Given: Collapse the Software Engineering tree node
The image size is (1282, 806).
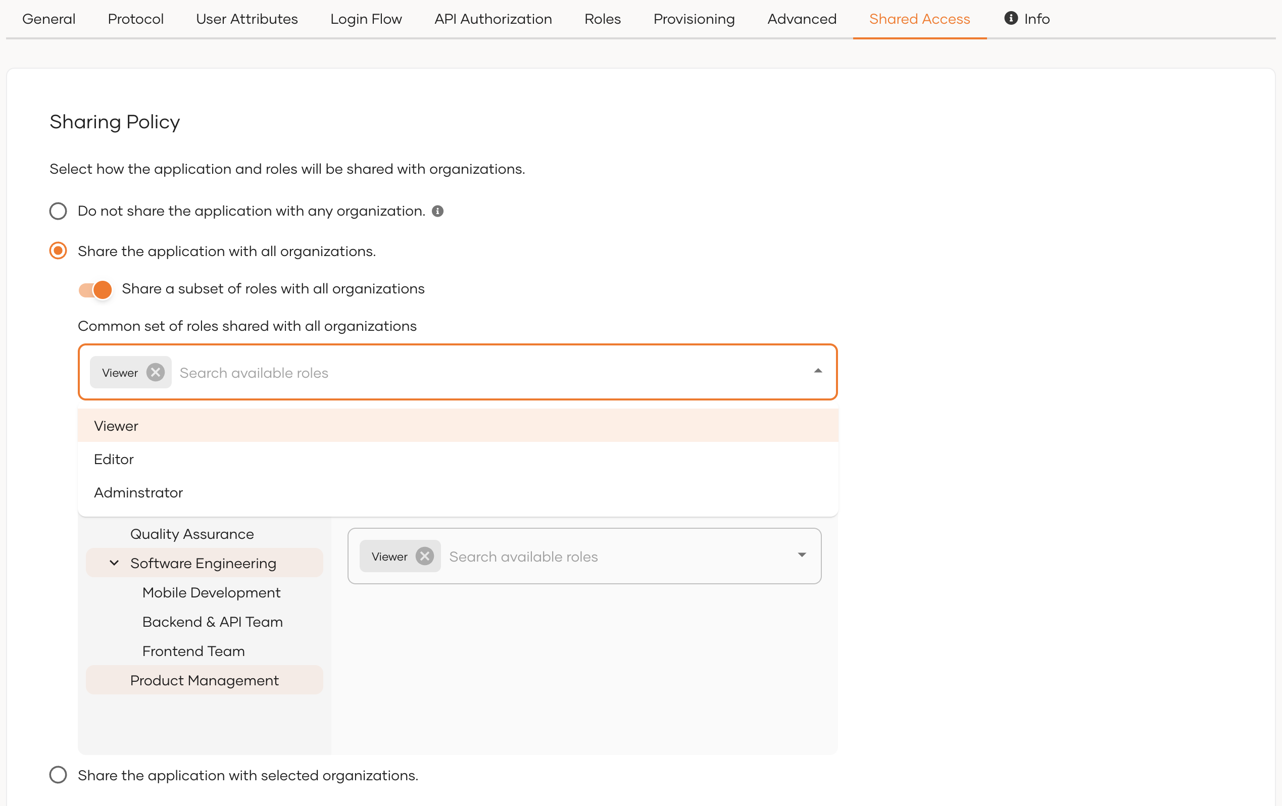Looking at the screenshot, I should (114, 563).
